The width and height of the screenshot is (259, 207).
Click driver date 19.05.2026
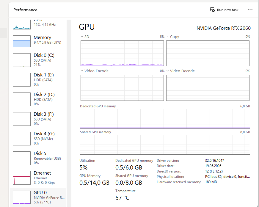coord(213,166)
